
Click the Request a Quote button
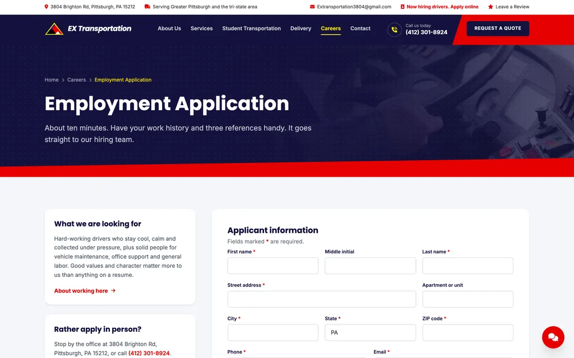(498, 29)
